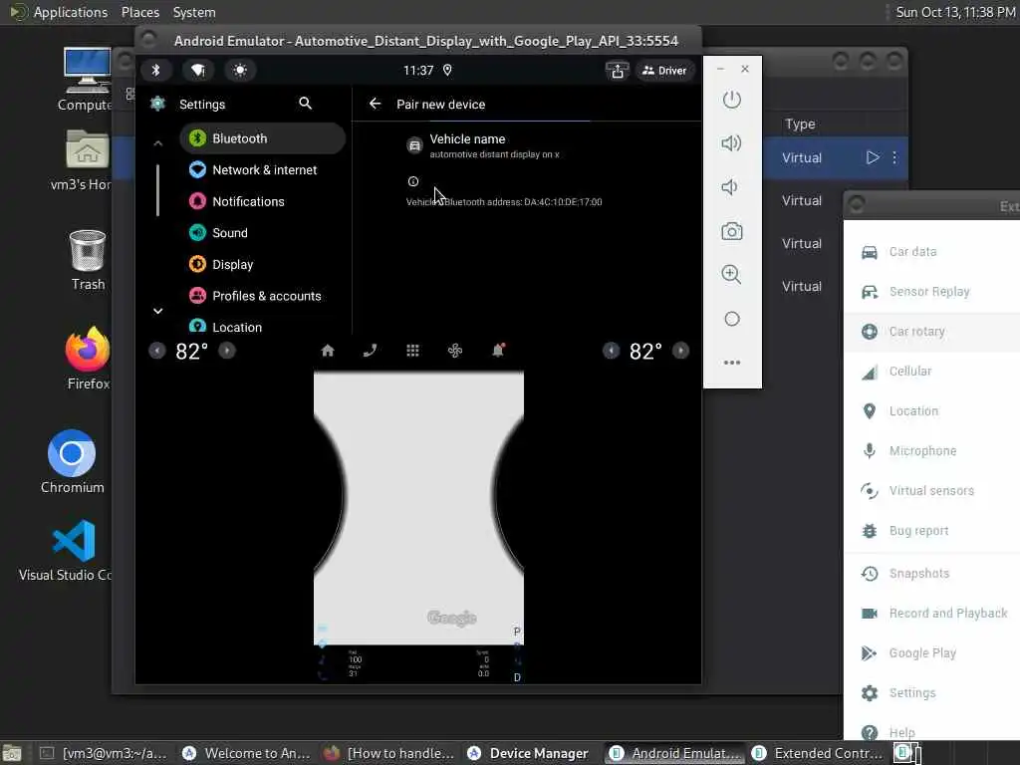Click emulator Volume up button
This screenshot has height=765, width=1020.
pos(732,143)
